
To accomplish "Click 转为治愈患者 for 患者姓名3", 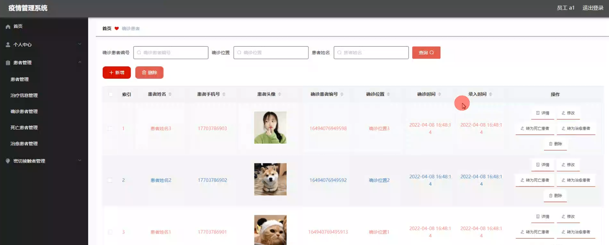I will [x=576, y=128].
